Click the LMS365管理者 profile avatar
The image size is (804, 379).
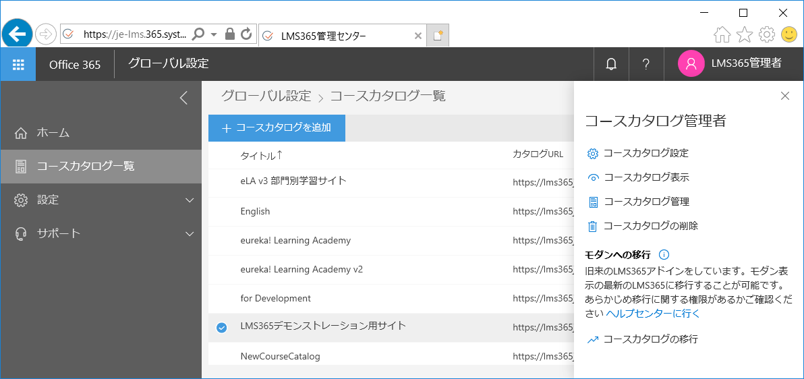691,63
